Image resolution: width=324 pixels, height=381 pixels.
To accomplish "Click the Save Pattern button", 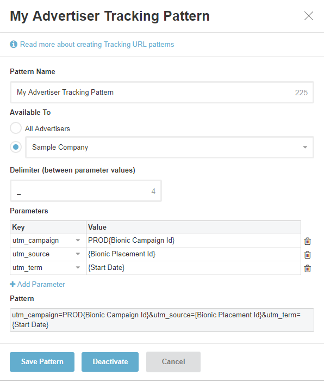I will (x=42, y=362).
